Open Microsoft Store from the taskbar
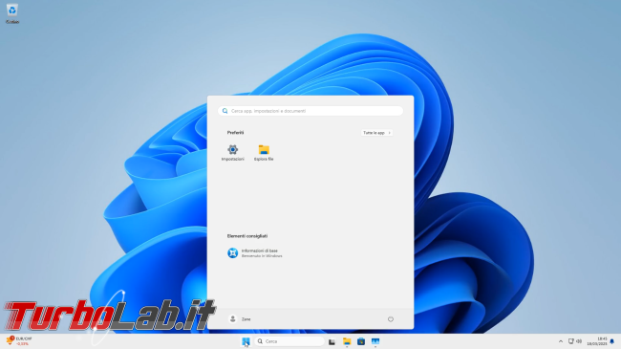This screenshot has height=349, width=621. coord(361,341)
